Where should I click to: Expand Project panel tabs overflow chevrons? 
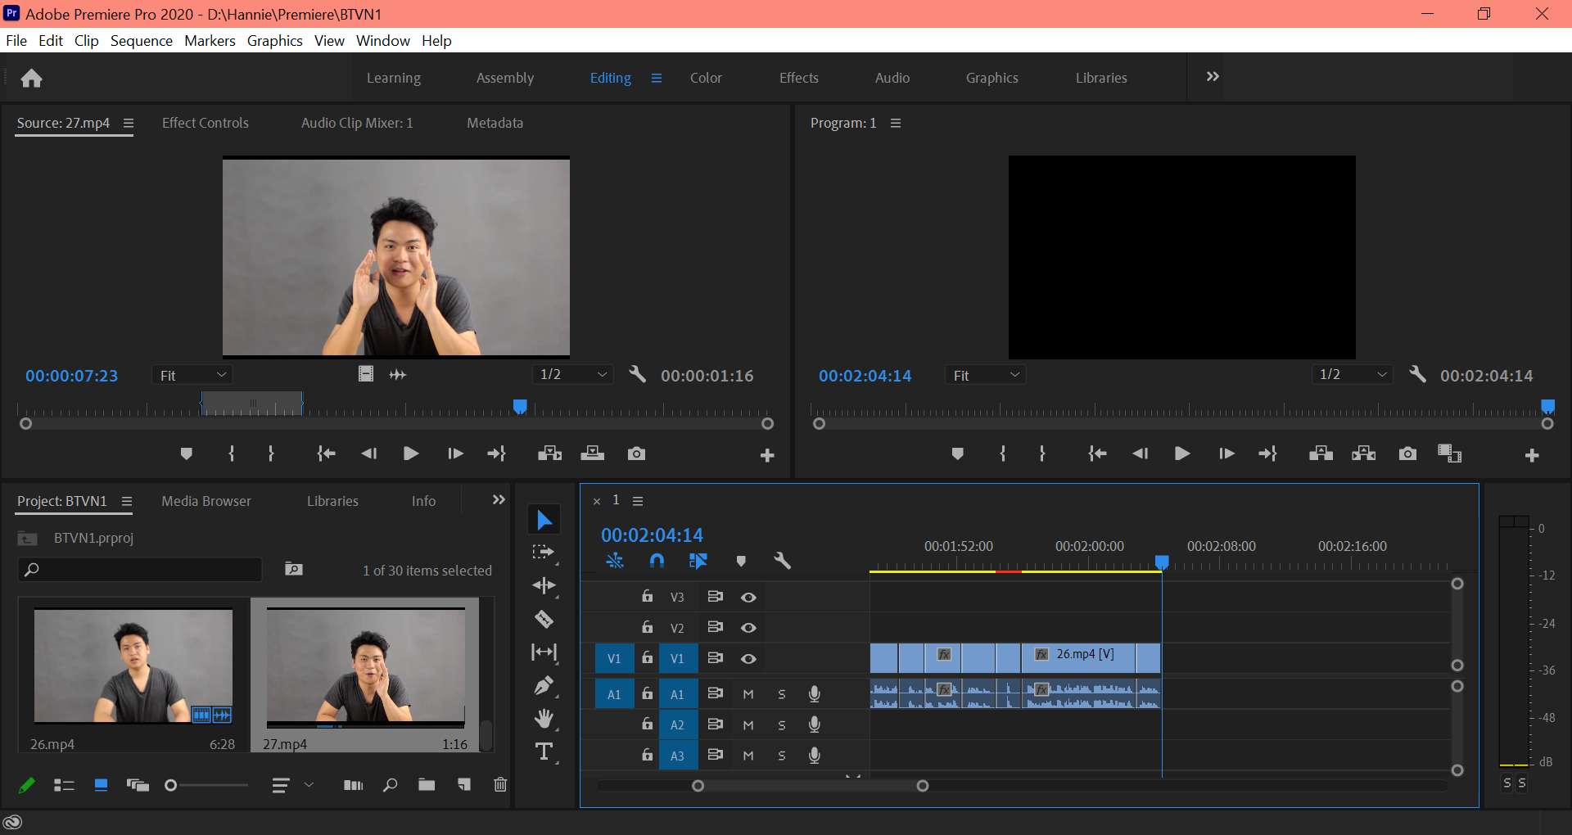tap(499, 500)
